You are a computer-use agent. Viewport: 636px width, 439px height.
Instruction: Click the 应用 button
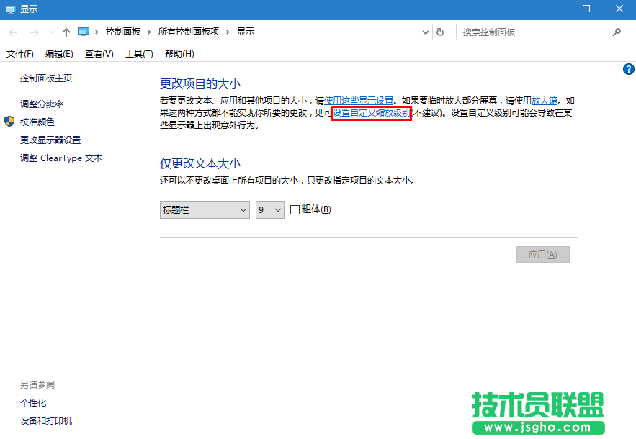[x=542, y=254]
